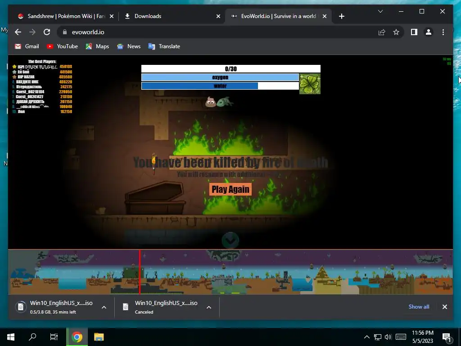The image size is (461, 346).
Task: Reload the evoworld.io page
Action: point(47,32)
